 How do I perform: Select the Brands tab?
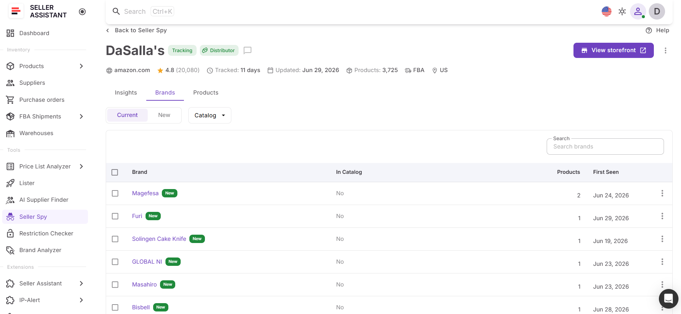(165, 93)
